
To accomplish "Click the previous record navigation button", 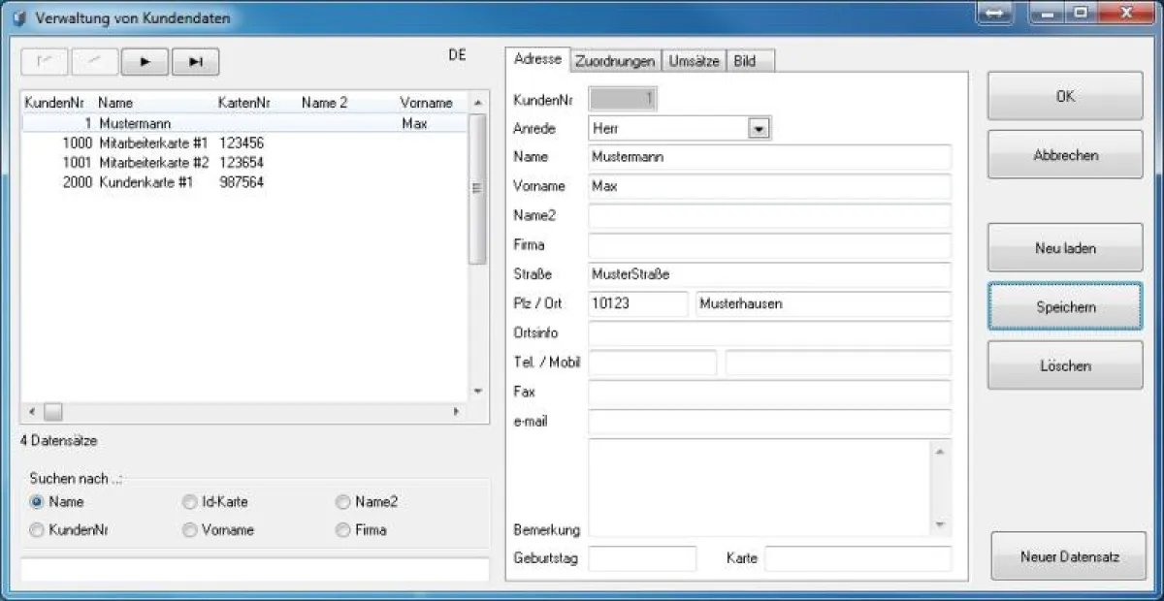I will [95, 62].
